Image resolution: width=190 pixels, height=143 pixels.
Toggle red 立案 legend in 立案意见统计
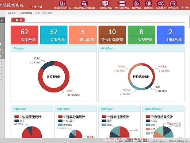click(x=16, y=117)
